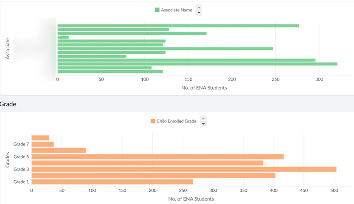Click the Associate vertical axis title
354x204 pixels.
pos(8,49)
